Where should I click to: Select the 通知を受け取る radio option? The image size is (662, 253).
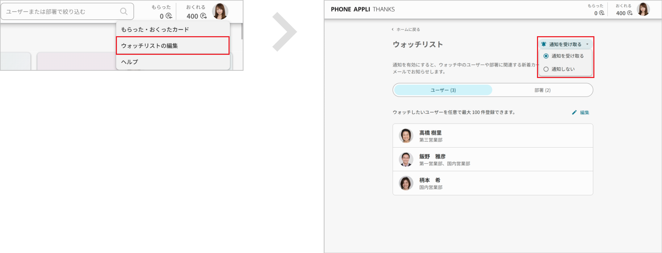pyautogui.click(x=546, y=56)
